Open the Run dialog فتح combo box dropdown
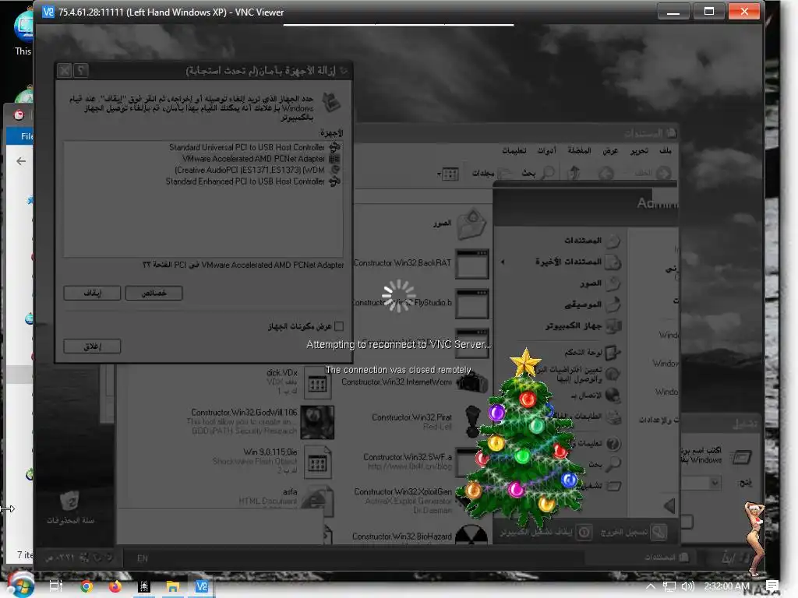The image size is (798, 598). pos(715,483)
